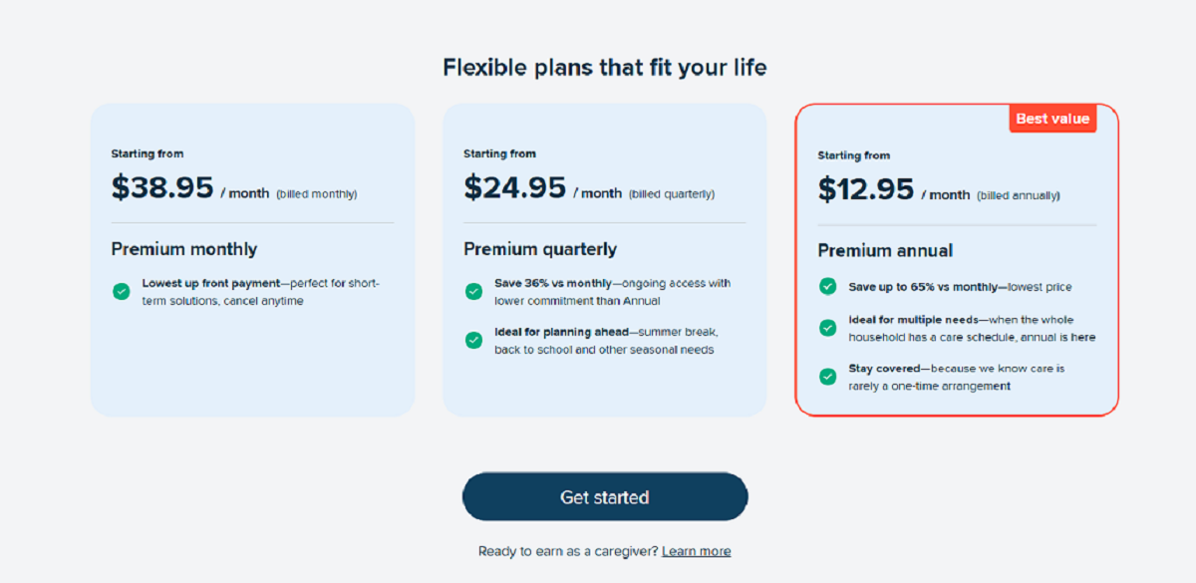This screenshot has height=583, width=1196.
Task: Click the Premium quarterly heading
Action: pos(540,249)
